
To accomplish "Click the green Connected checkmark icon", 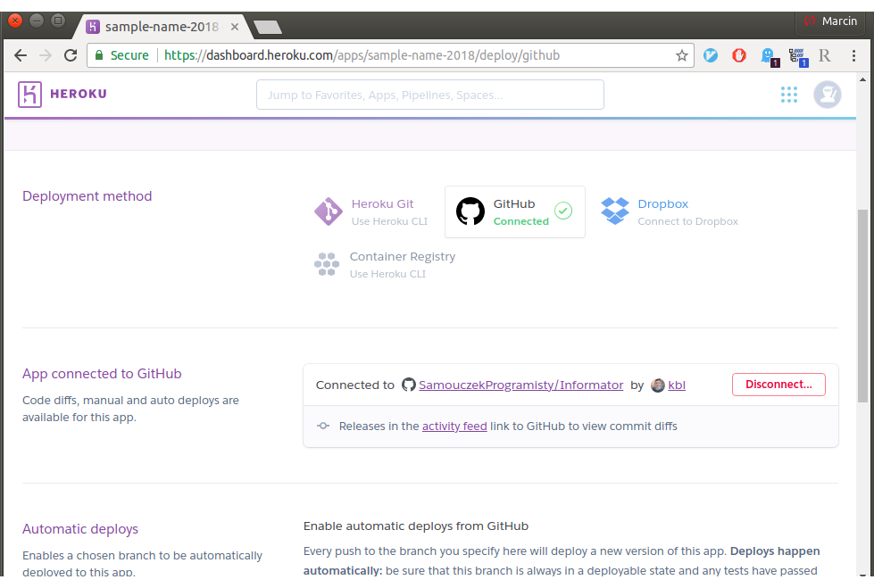I will tap(563, 211).
